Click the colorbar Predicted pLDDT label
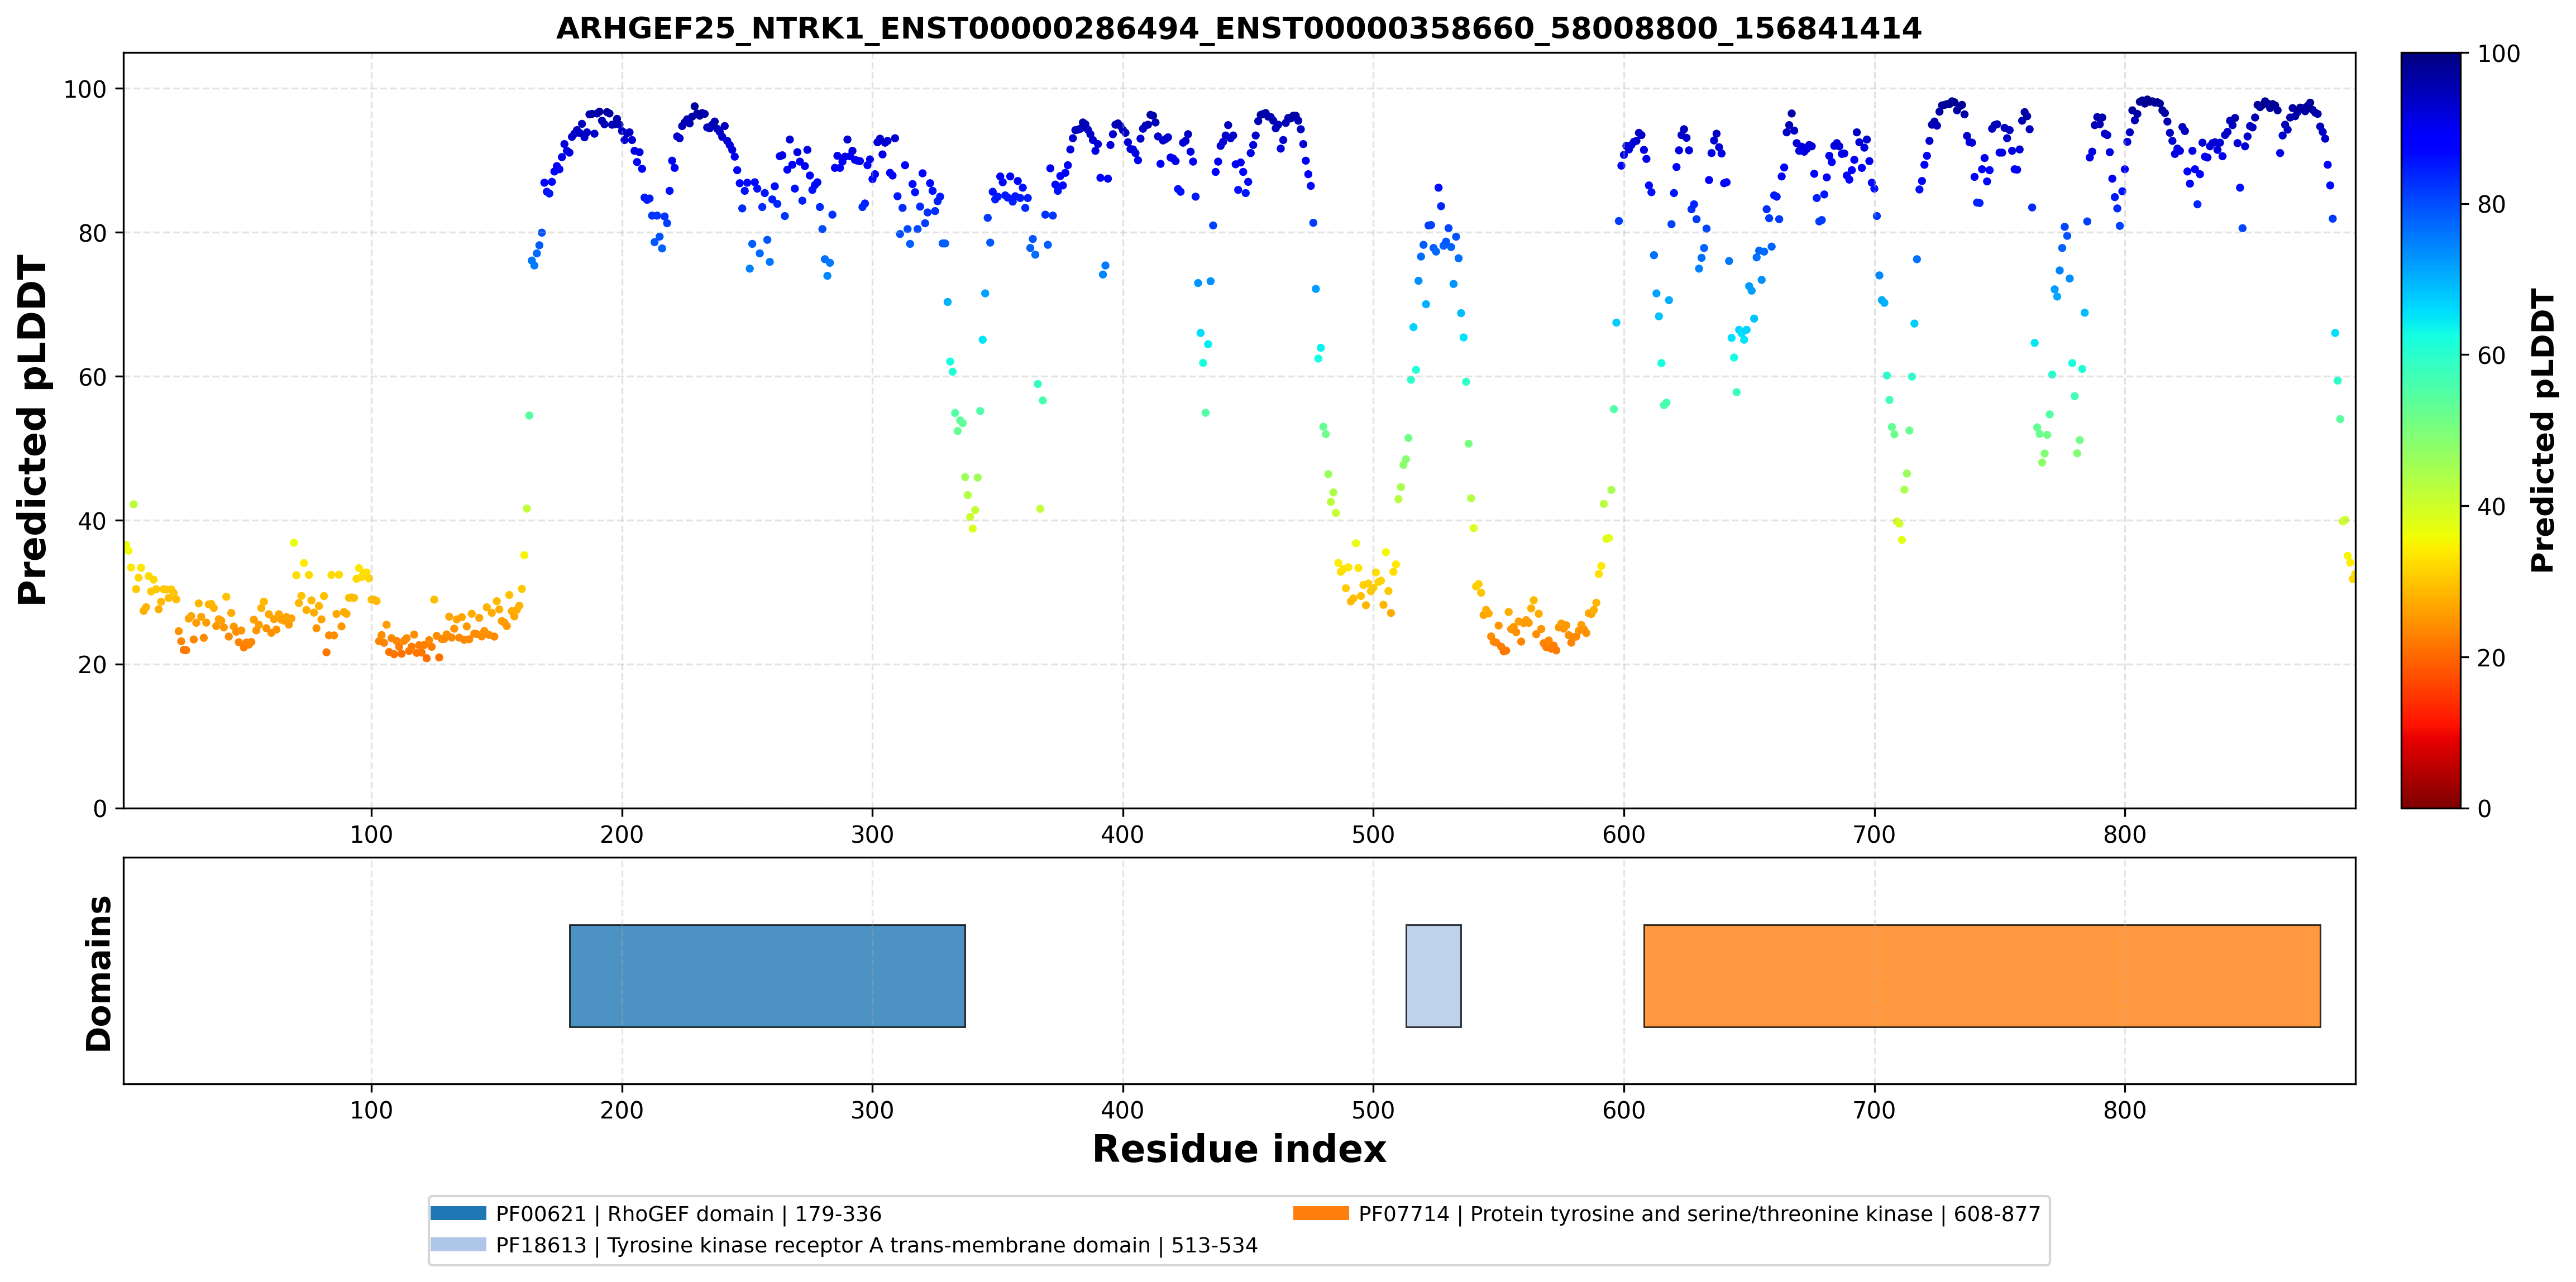 click(x=2542, y=431)
